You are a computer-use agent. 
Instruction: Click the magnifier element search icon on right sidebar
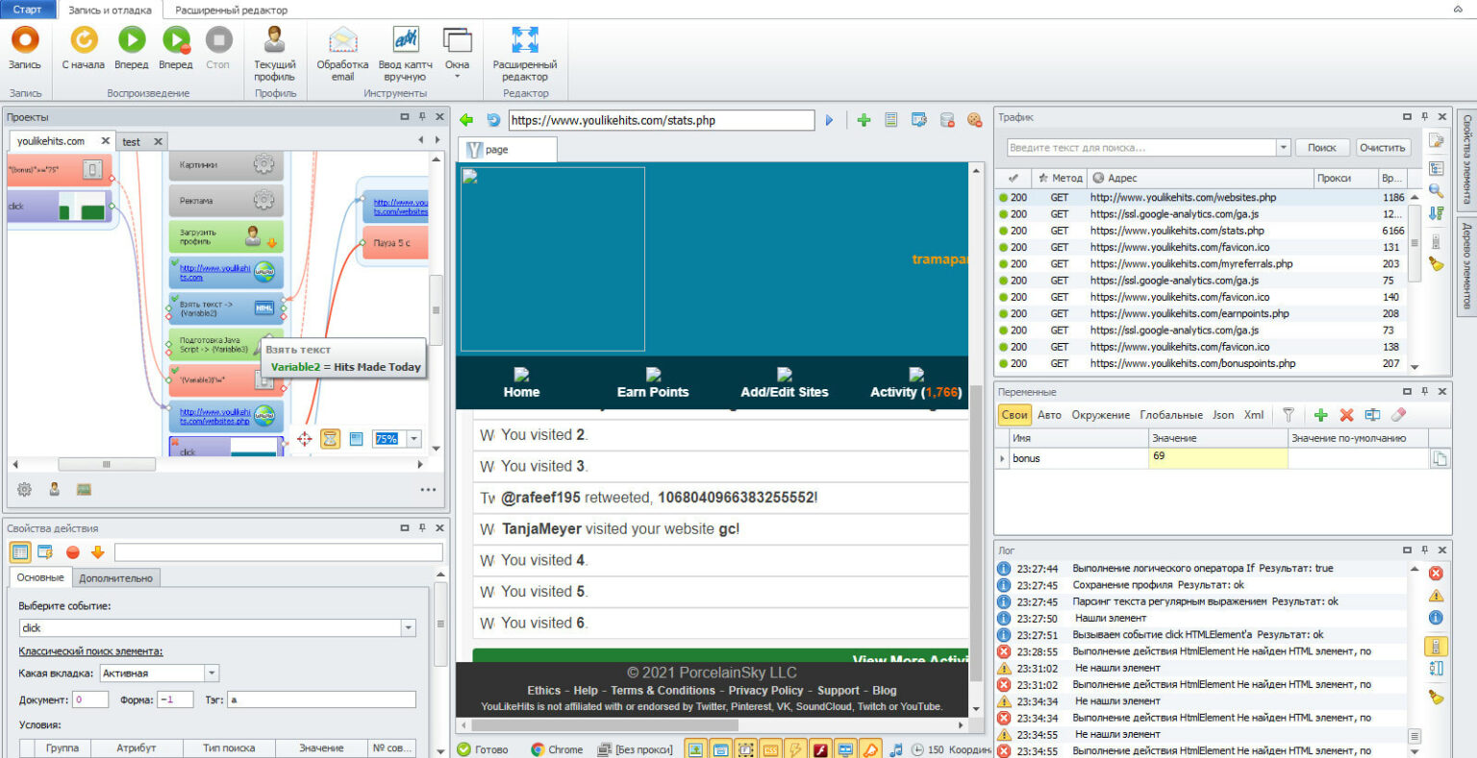(1436, 190)
